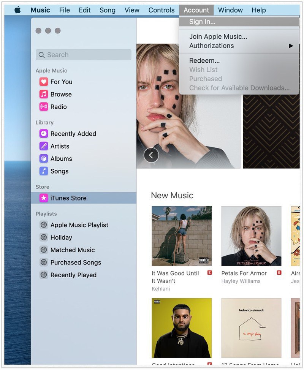Select the Albums icon in Library
304x370 pixels.
[x=44, y=159]
